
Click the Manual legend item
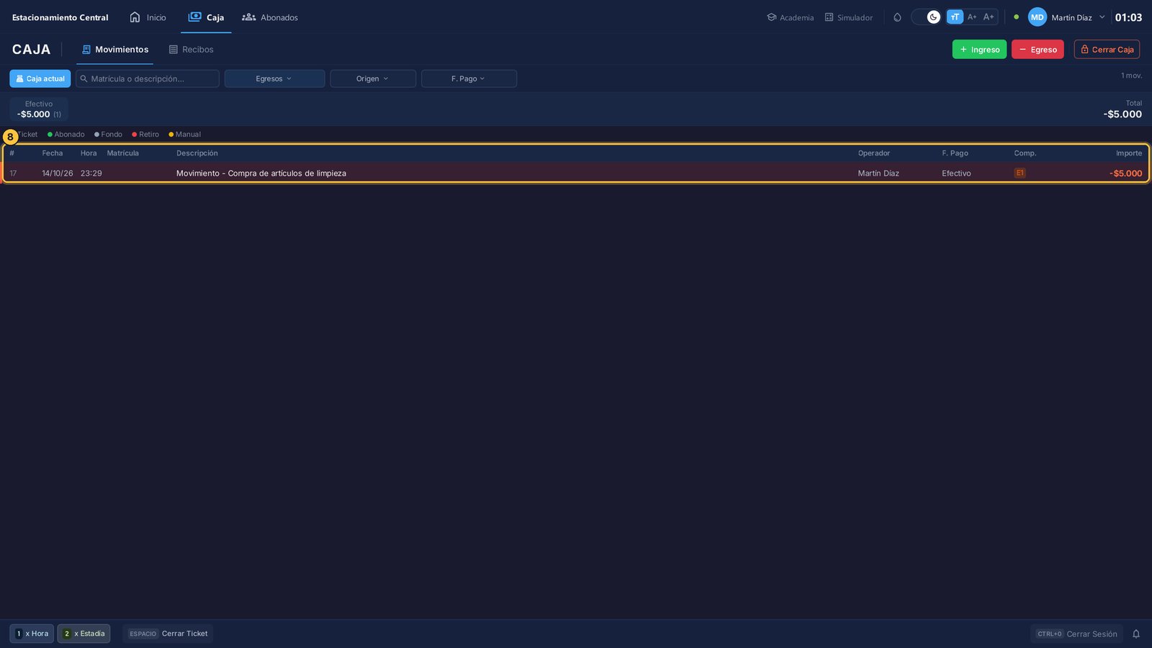point(184,135)
